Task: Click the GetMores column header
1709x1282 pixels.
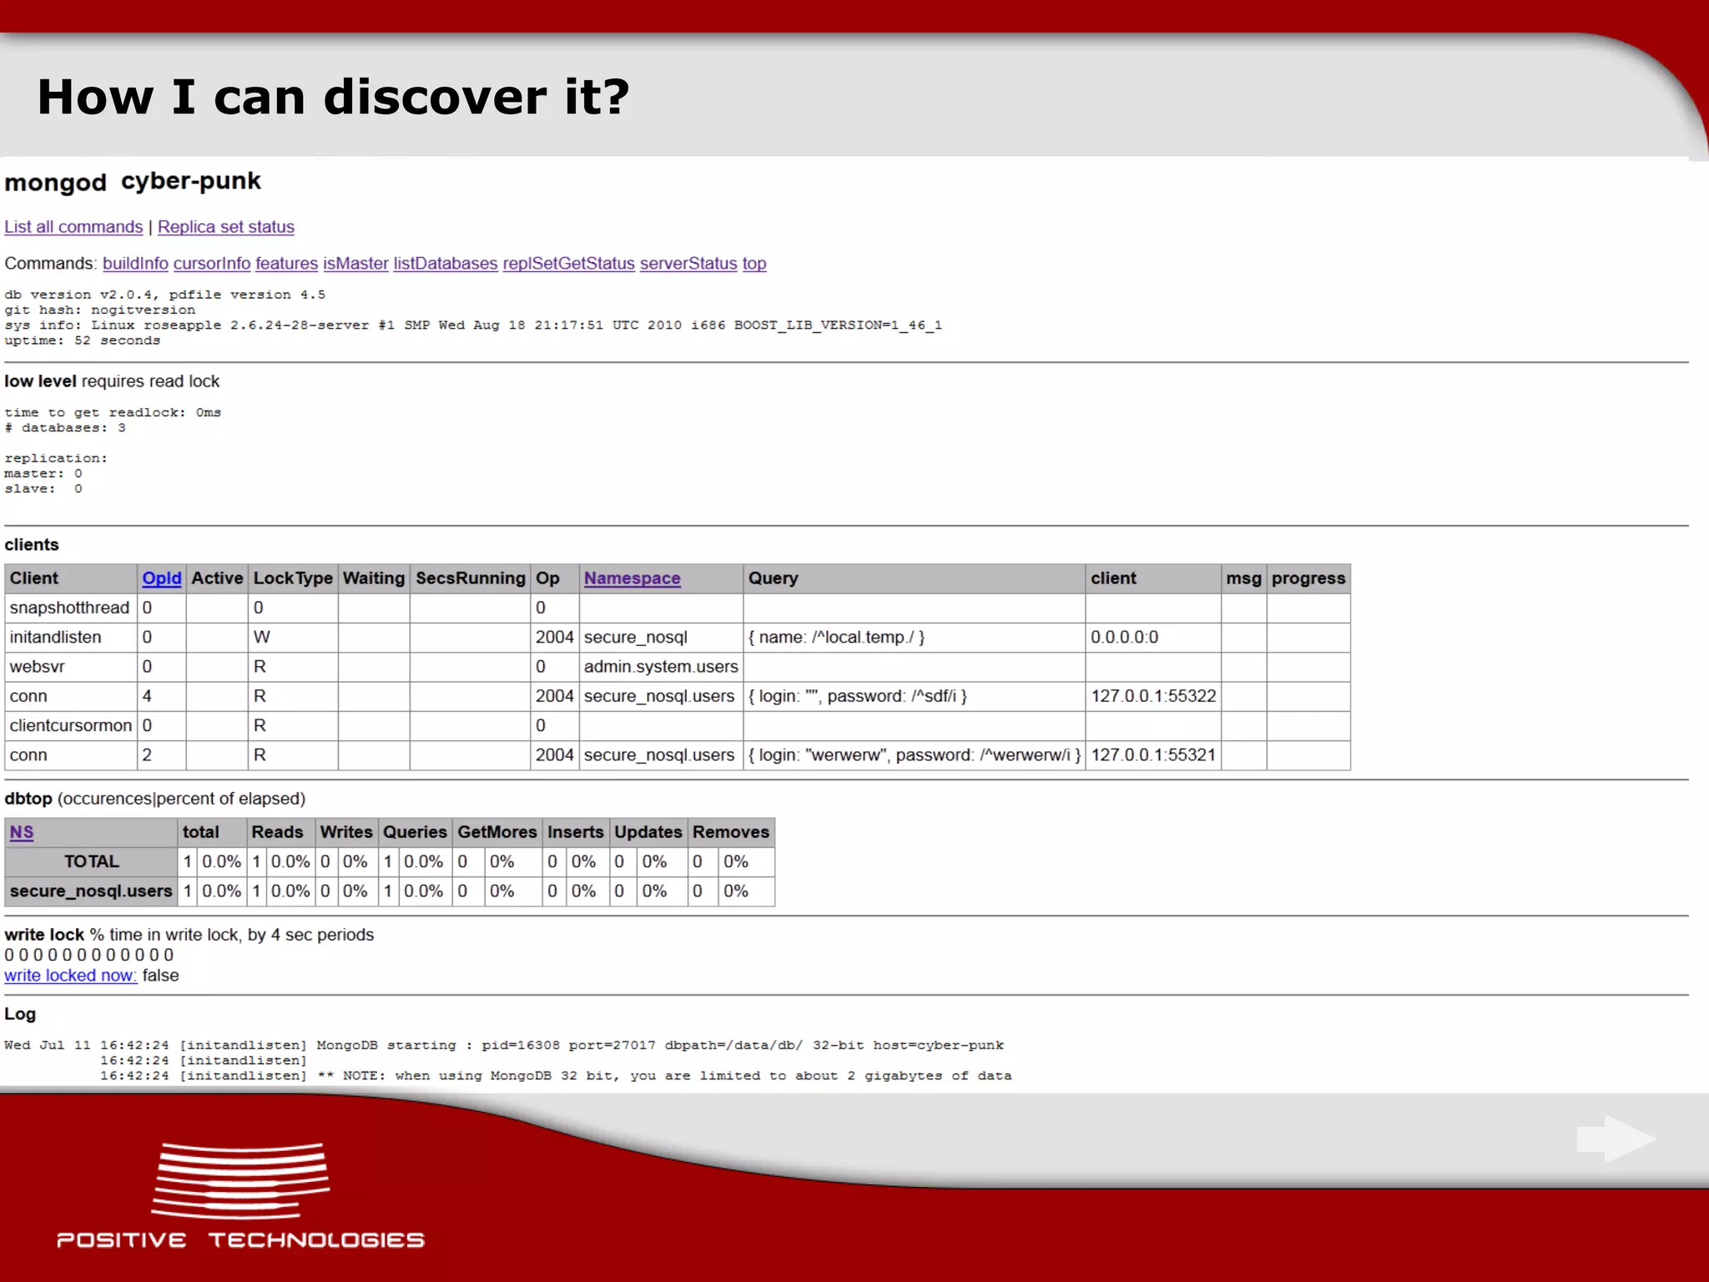Action: pyautogui.click(x=497, y=832)
